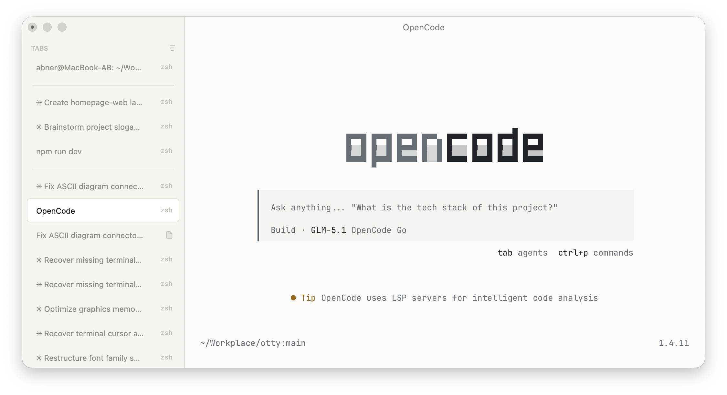Click asterisk icon on Restructure font family tab
The height and width of the screenshot is (395, 727).
tap(39, 358)
